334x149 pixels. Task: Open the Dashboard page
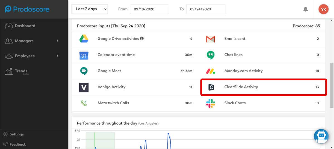25,26
